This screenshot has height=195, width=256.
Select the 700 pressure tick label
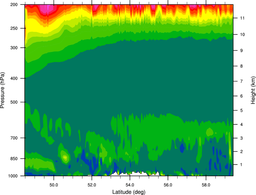click(x=14, y=138)
